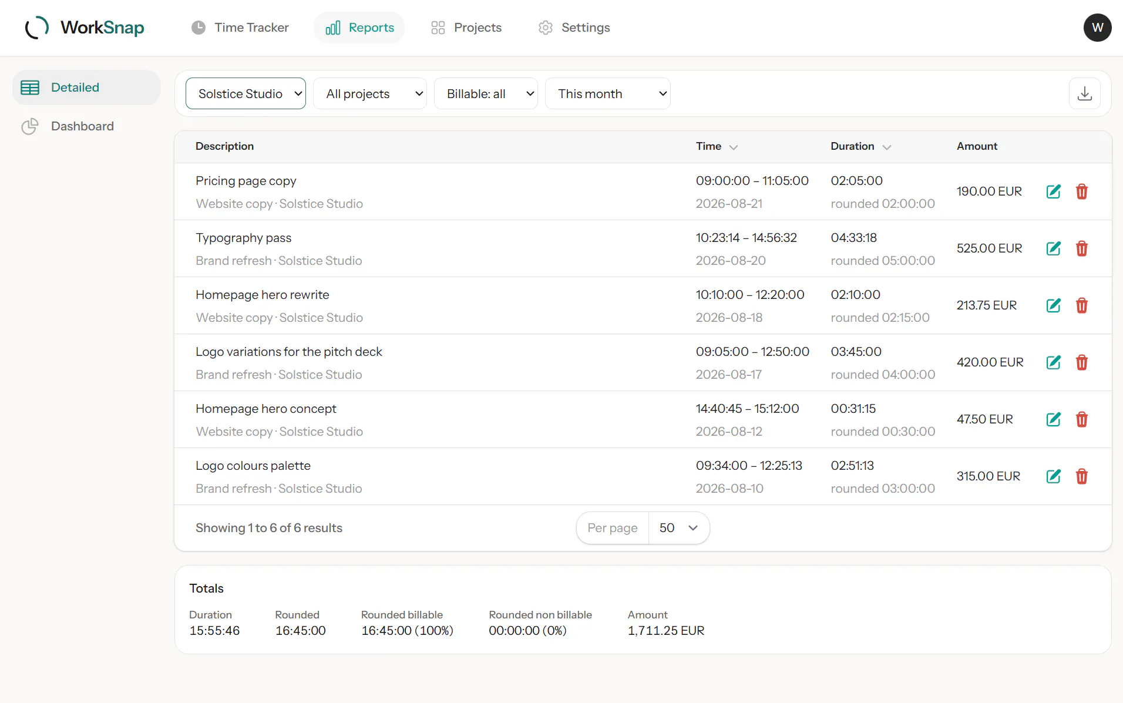
Task: Open the All projects dropdown
Action: [x=370, y=94]
